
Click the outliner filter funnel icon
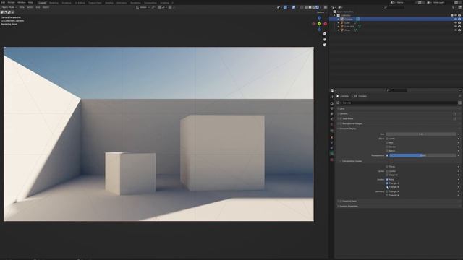[453, 7]
